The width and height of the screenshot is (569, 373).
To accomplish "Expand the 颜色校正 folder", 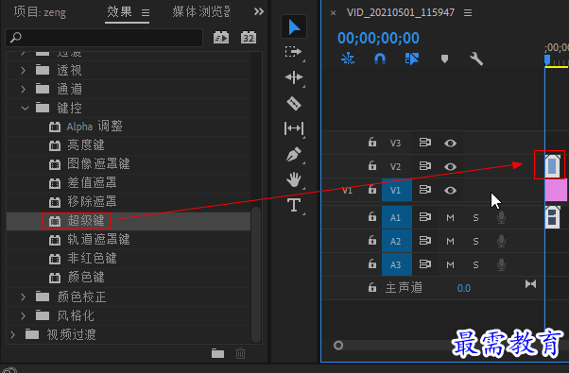I will (x=24, y=297).
